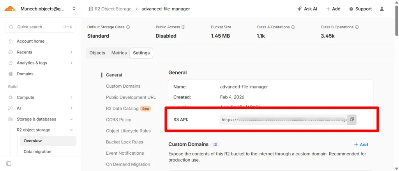
Task: Click the Compute icon
Action: (11, 98)
